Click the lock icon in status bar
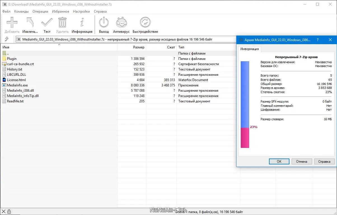The width and height of the screenshot is (337, 215). pyautogui.click(x=9, y=212)
